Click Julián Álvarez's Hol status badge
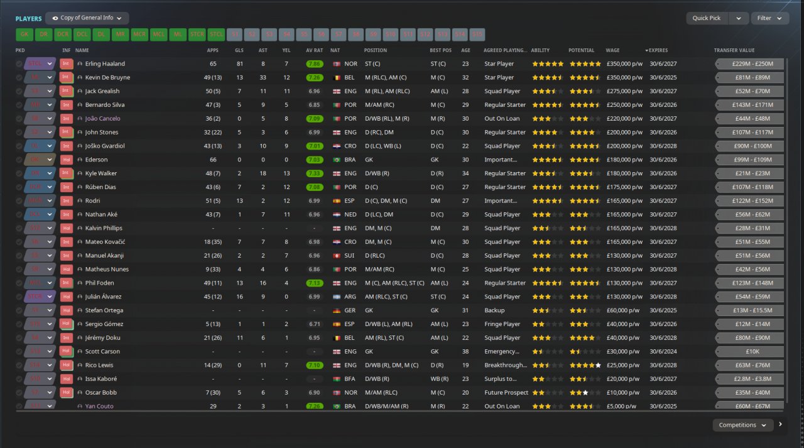Image resolution: width=804 pixels, height=448 pixels. pyautogui.click(x=67, y=297)
